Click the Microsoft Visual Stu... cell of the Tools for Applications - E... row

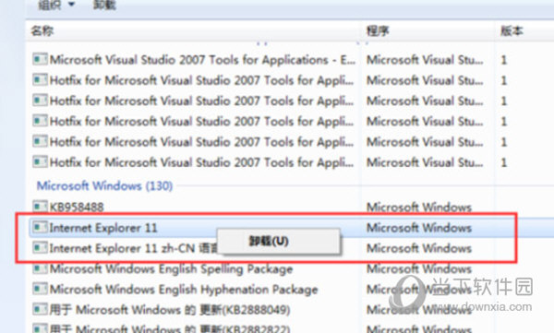point(425,60)
